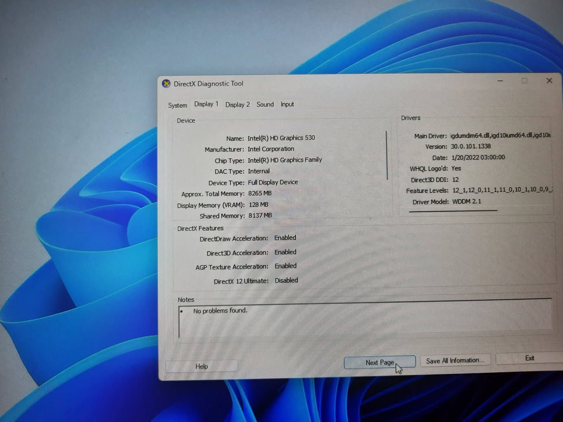Screen dimensions: 563x422
Task: Click the main driver file names
Action: click(500, 135)
